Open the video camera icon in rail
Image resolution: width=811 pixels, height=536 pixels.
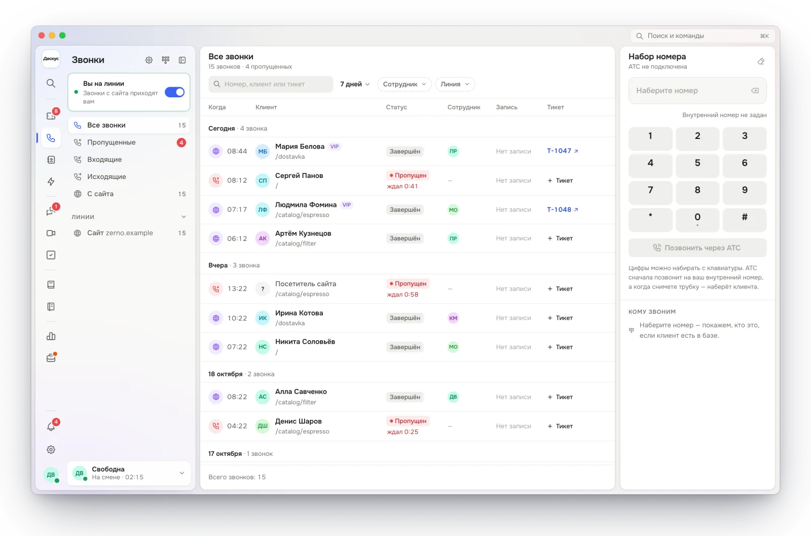tap(51, 233)
